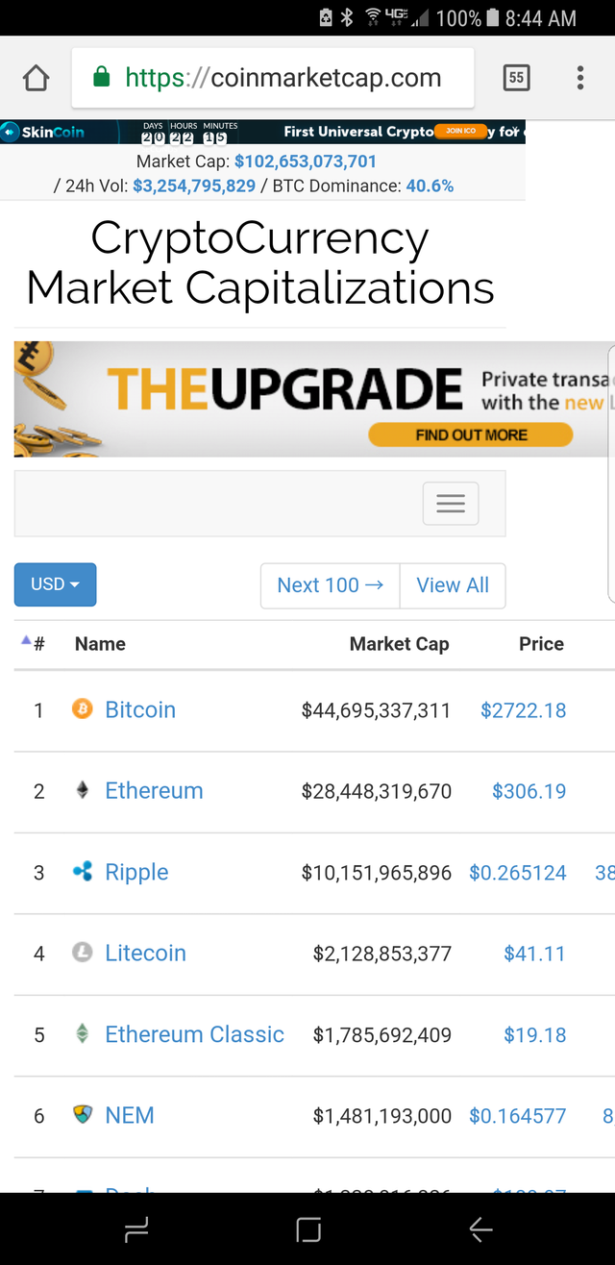This screenshot has height=1265, width=615.
Task: Tap the Litecoin logo icon
Action: (x=83, y=953)
